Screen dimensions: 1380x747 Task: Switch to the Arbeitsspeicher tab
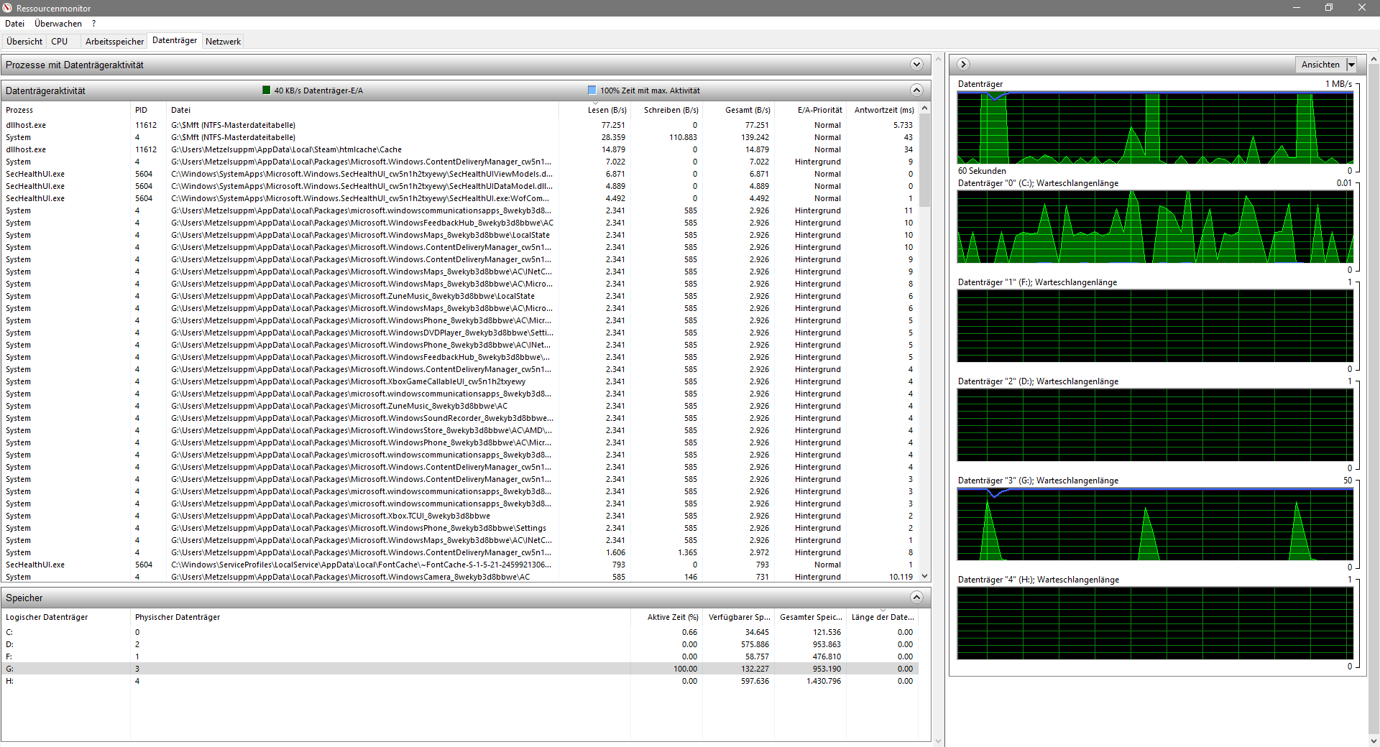[x=114, y=42]
